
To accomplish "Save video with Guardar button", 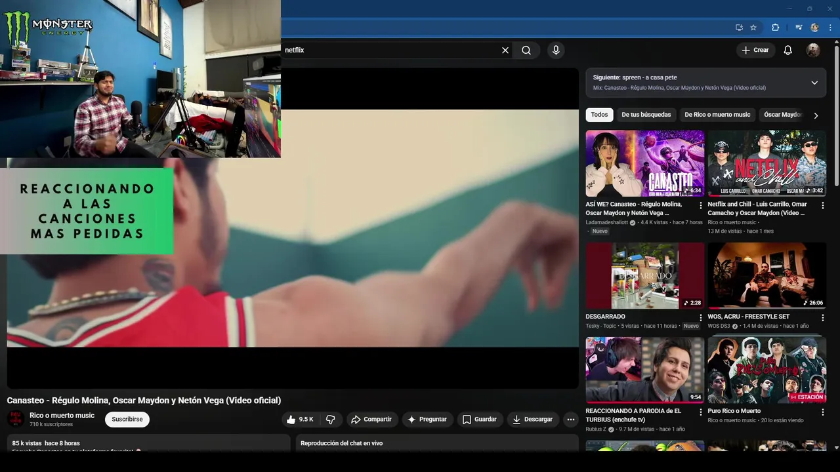I will 480,420.
